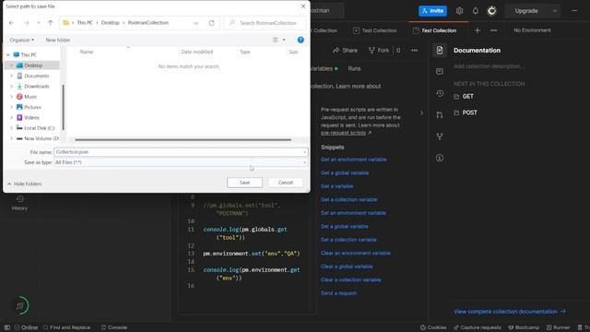Click the Up one level arrow
Image resolution: width=590 pixels, height=332 pixels.
(x=50, y=23)
